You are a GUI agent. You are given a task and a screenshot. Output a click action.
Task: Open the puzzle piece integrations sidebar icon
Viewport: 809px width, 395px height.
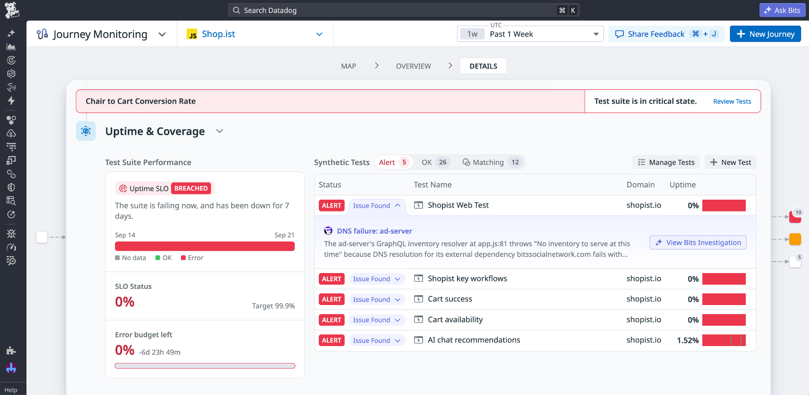[11, 350]
